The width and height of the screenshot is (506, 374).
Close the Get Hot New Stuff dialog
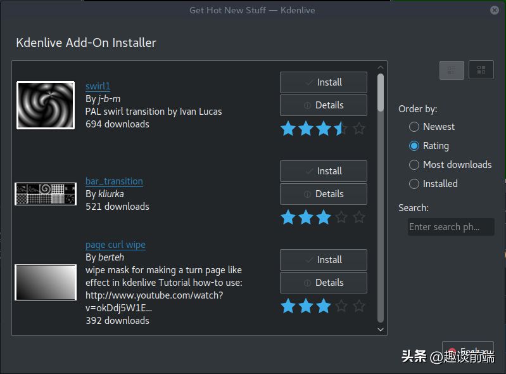[x=494, y=10]
